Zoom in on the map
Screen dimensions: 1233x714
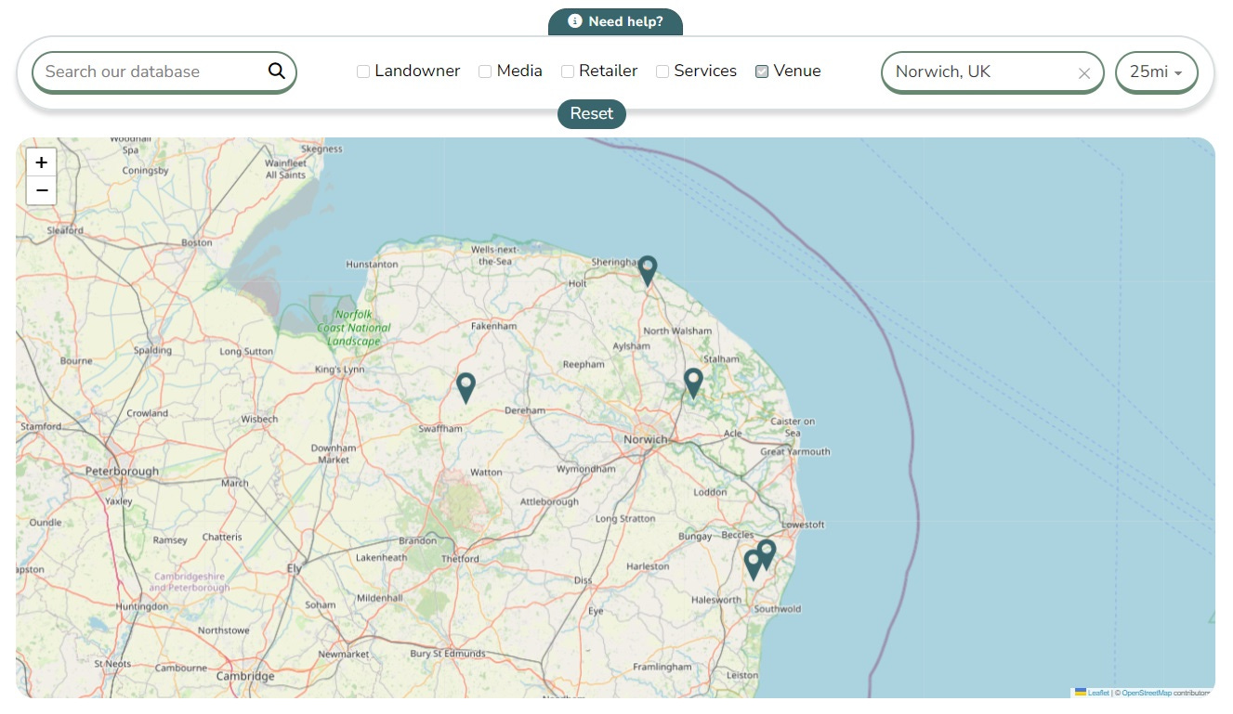[x=41, y=162]
